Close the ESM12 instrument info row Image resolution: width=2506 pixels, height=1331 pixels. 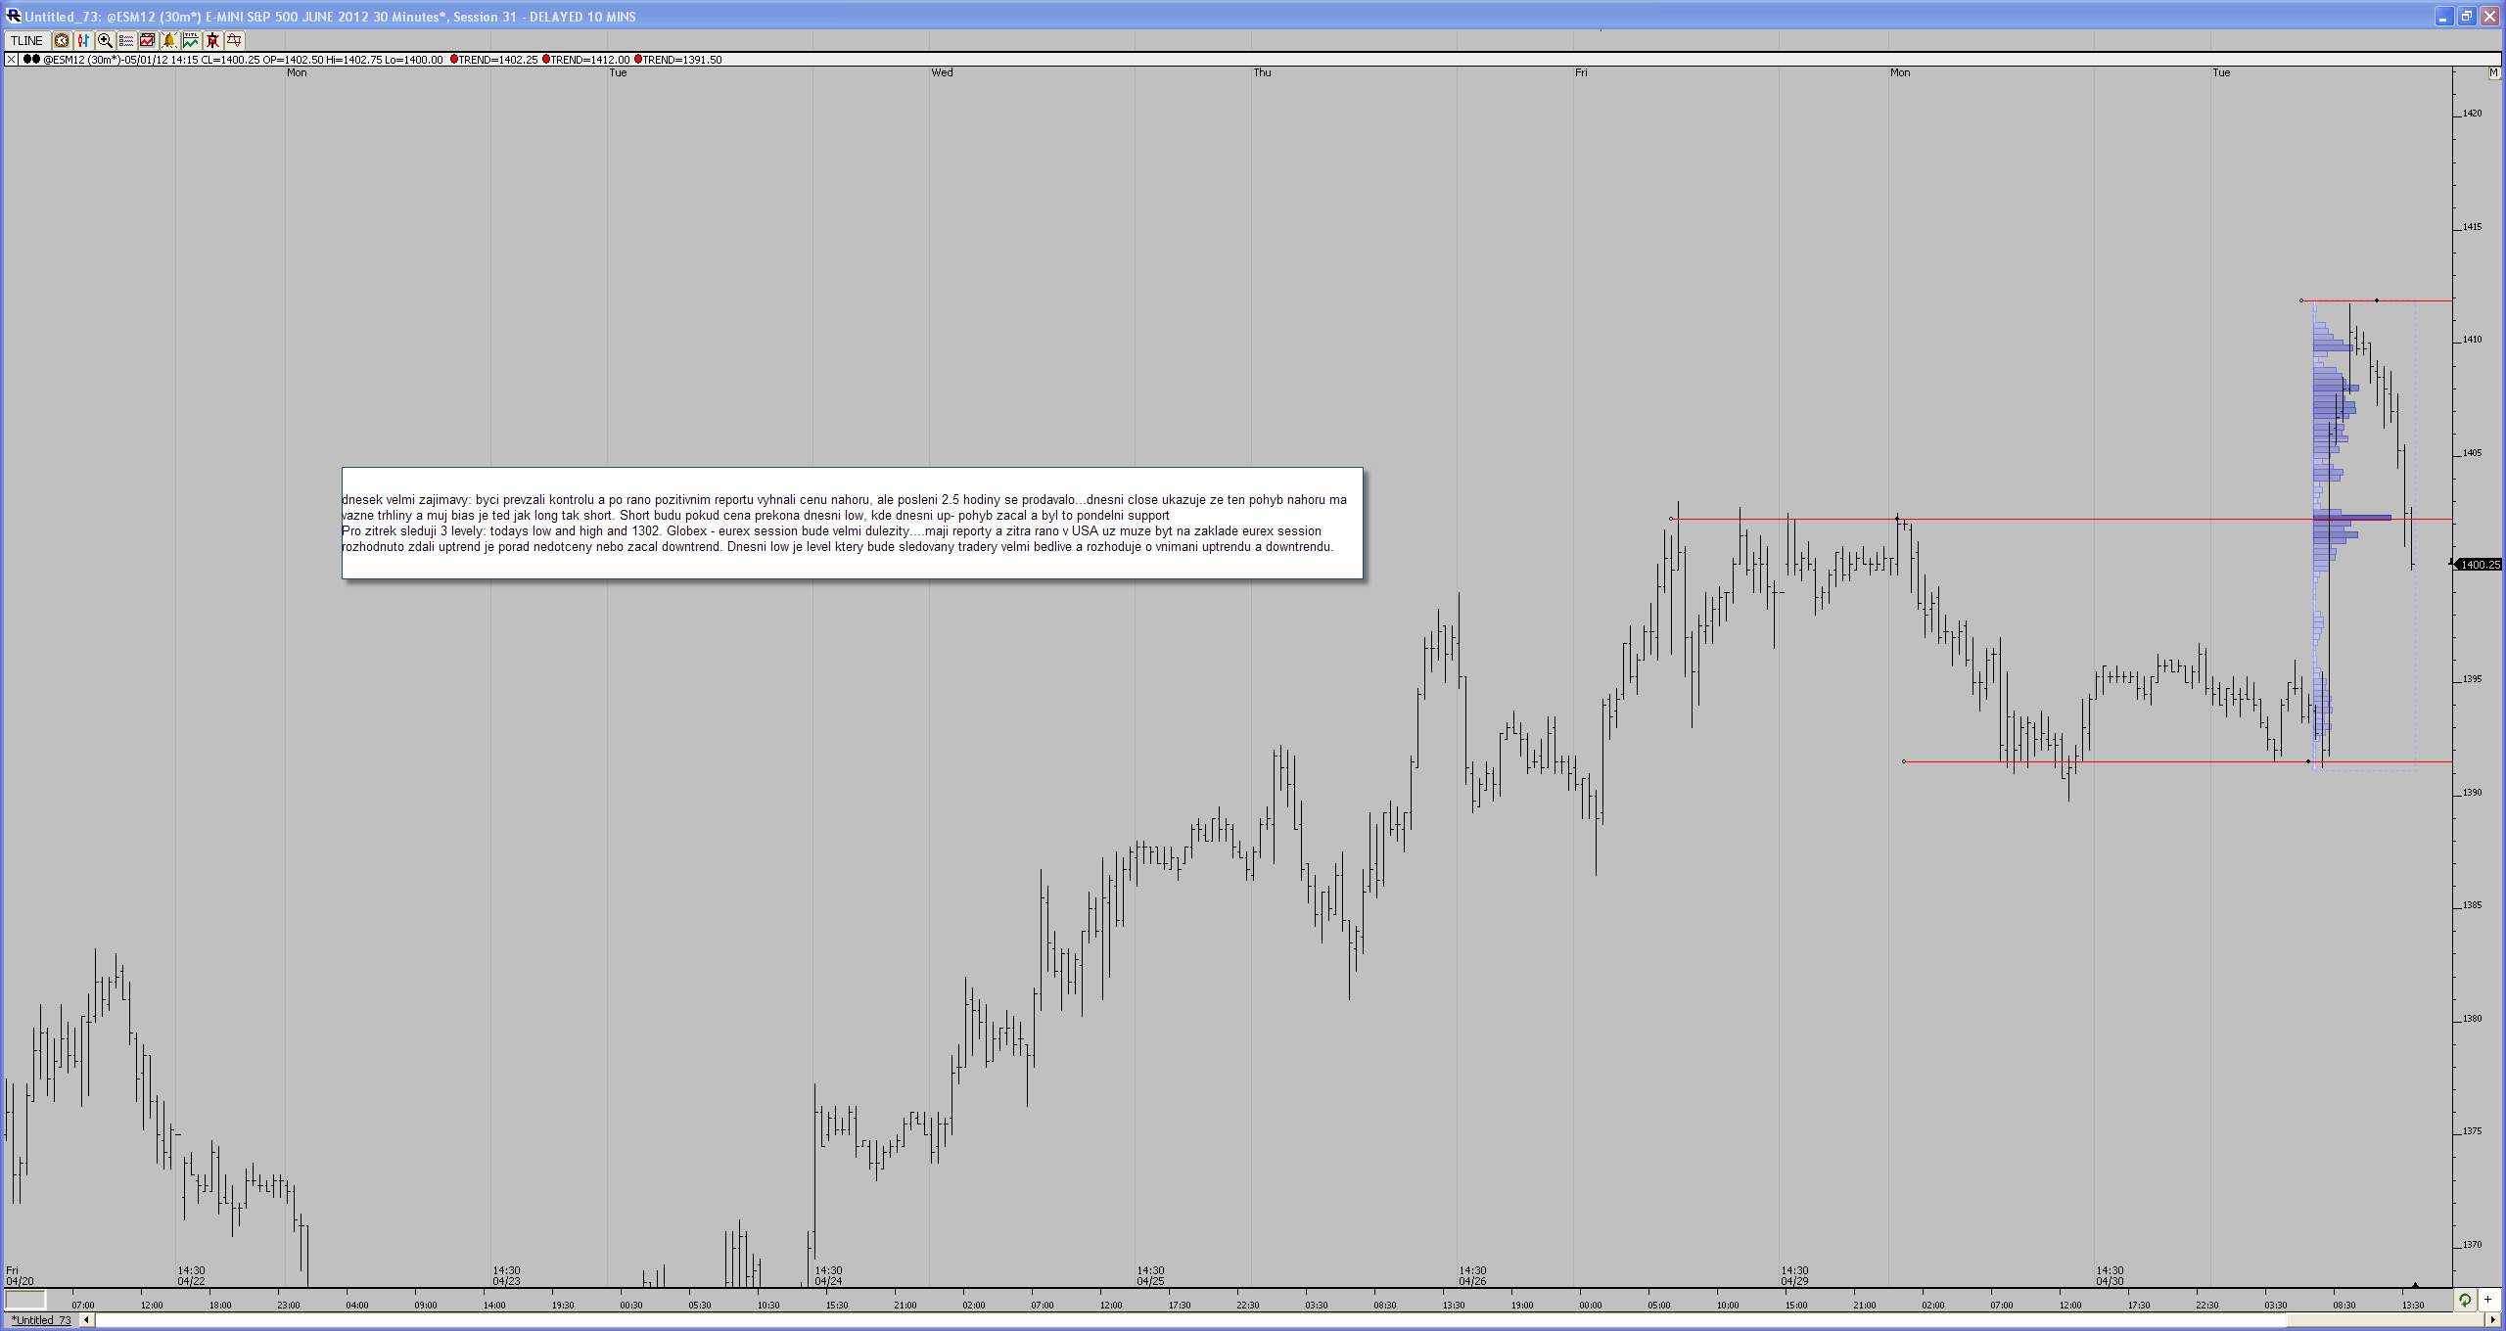12,60
